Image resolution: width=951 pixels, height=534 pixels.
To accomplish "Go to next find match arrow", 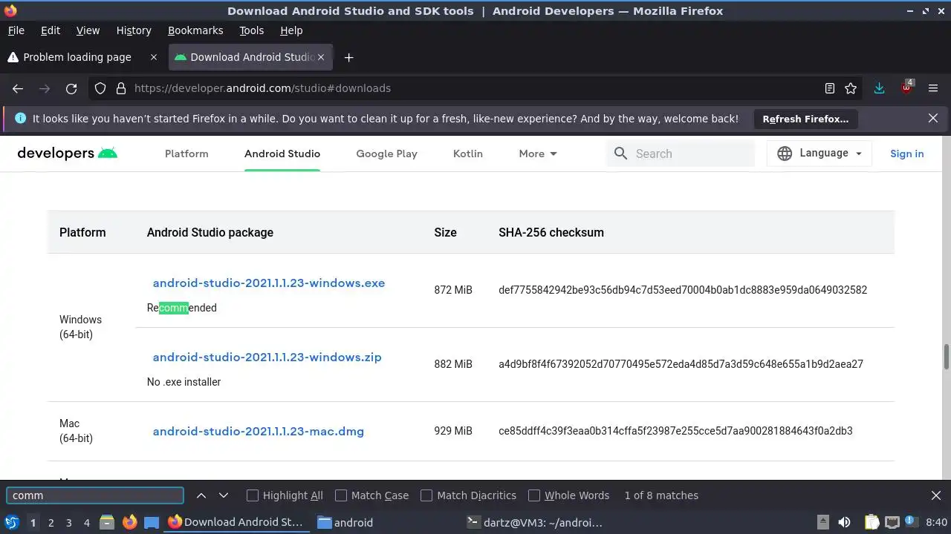I will tap(223, 495).
